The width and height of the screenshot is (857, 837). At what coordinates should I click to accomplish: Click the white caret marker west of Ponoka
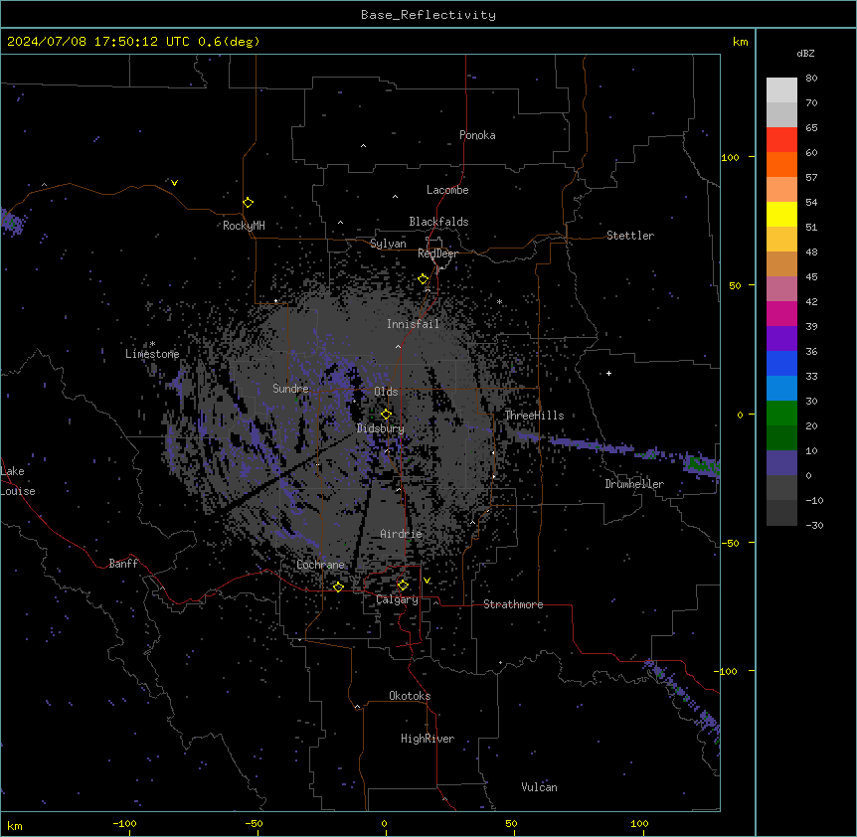click(x=364, y=146)
